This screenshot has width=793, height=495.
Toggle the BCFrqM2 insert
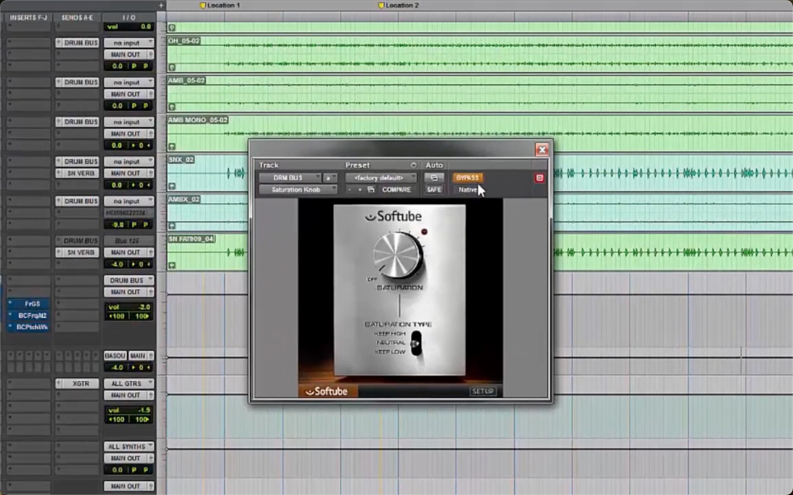click(x=29, y=315)
